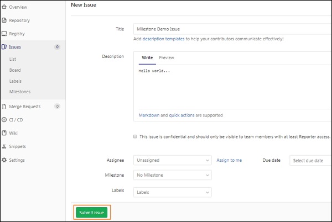The width and height of the screenshot is (332, 222).
Task: Expand the Milestone dropdown
Action: [172, 175]
